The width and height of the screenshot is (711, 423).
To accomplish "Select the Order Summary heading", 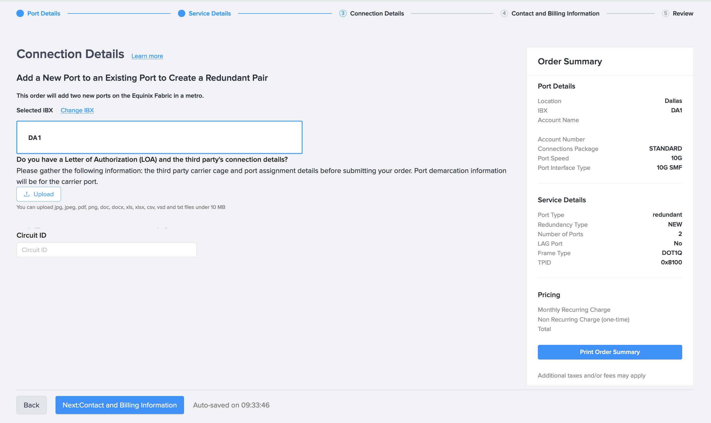I will pos(570,61).
